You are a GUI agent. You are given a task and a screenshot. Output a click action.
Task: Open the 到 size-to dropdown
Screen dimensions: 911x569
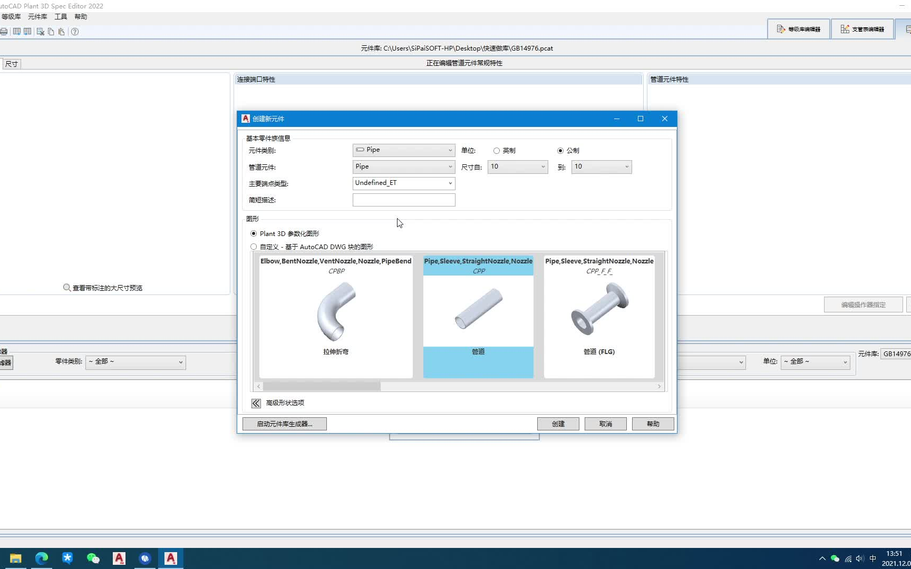tap(602, 167)
